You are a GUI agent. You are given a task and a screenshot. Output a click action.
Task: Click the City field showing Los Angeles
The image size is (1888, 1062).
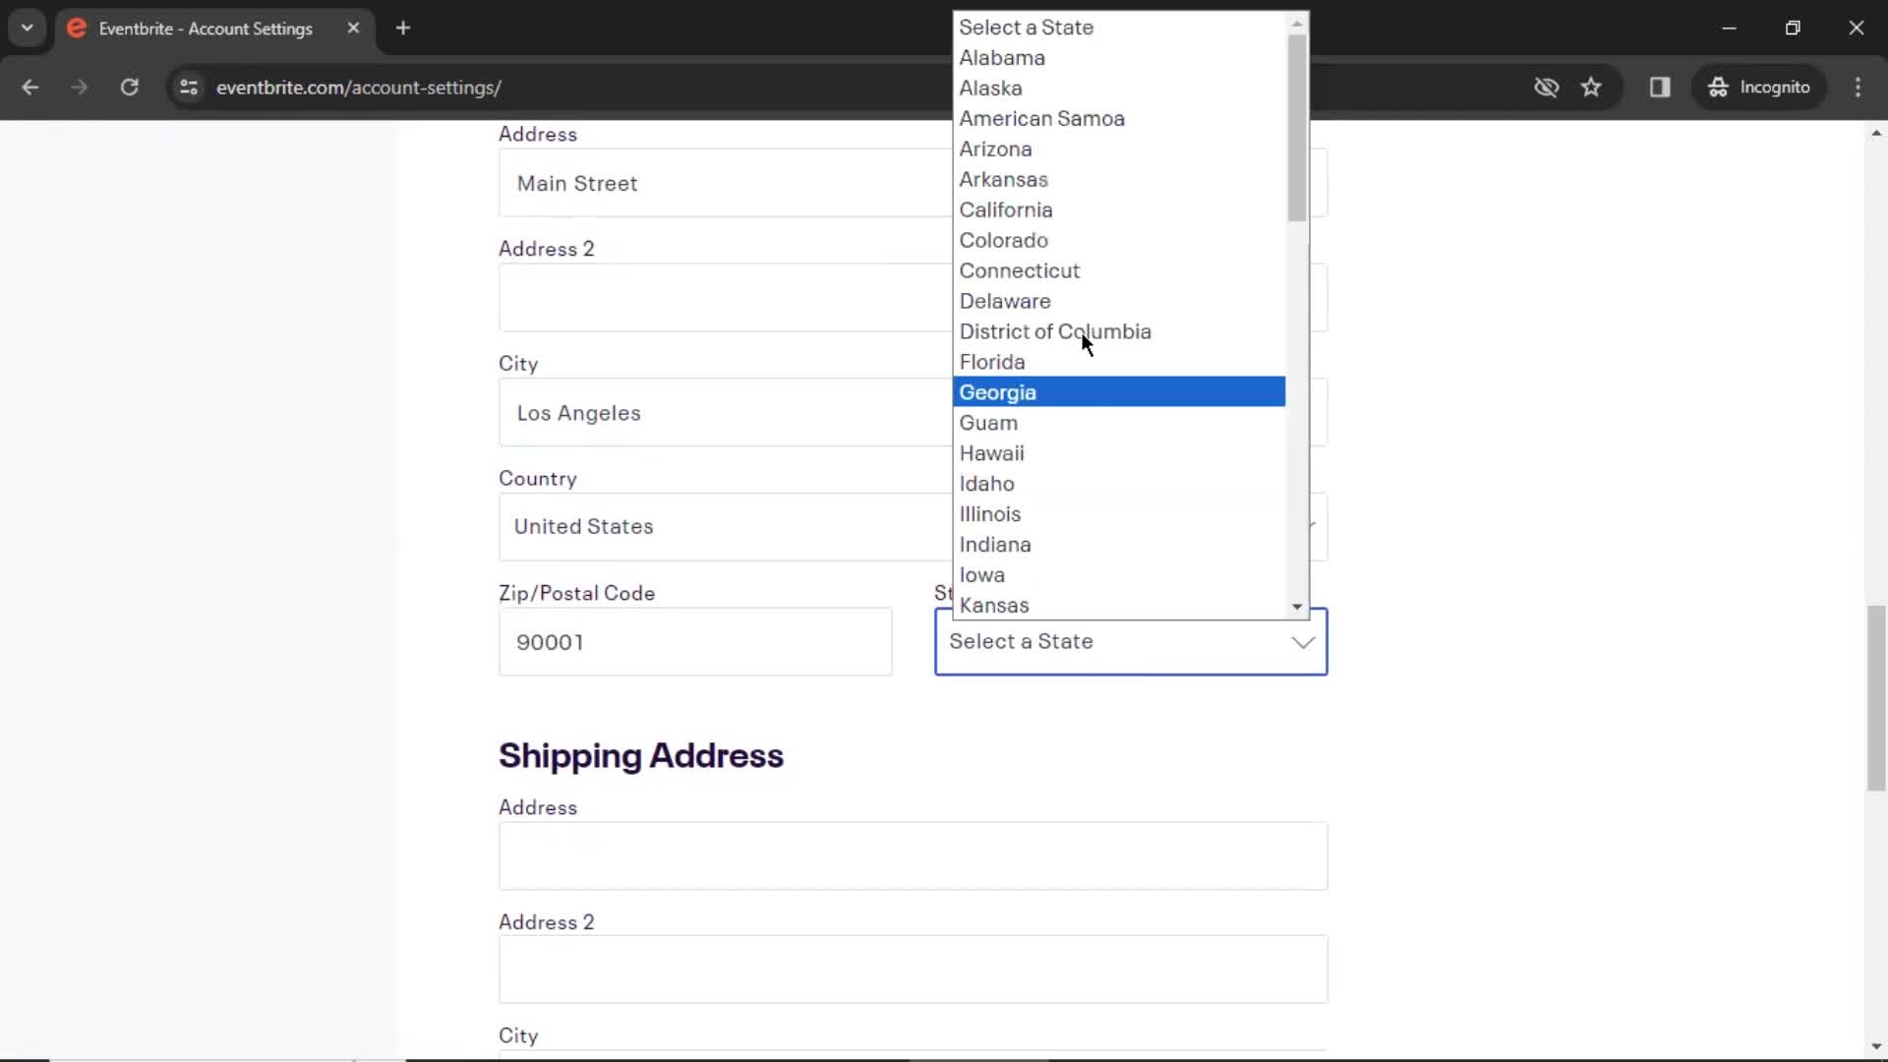(x=695, y=412)
